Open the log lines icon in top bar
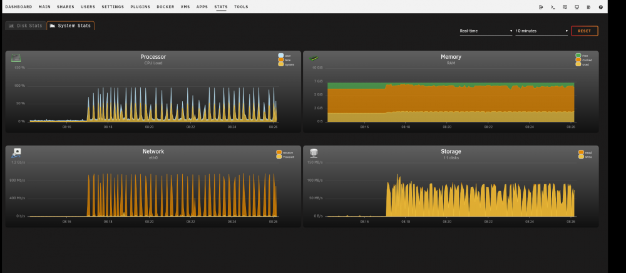The image size is (626, 273). point(589,7)
